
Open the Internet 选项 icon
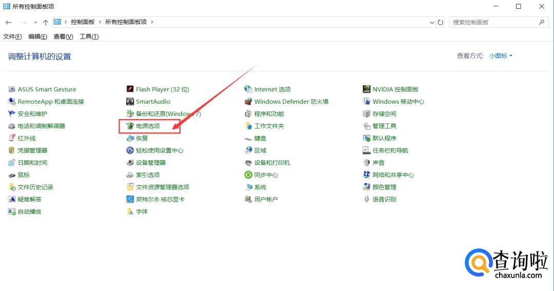coord(248,89)
